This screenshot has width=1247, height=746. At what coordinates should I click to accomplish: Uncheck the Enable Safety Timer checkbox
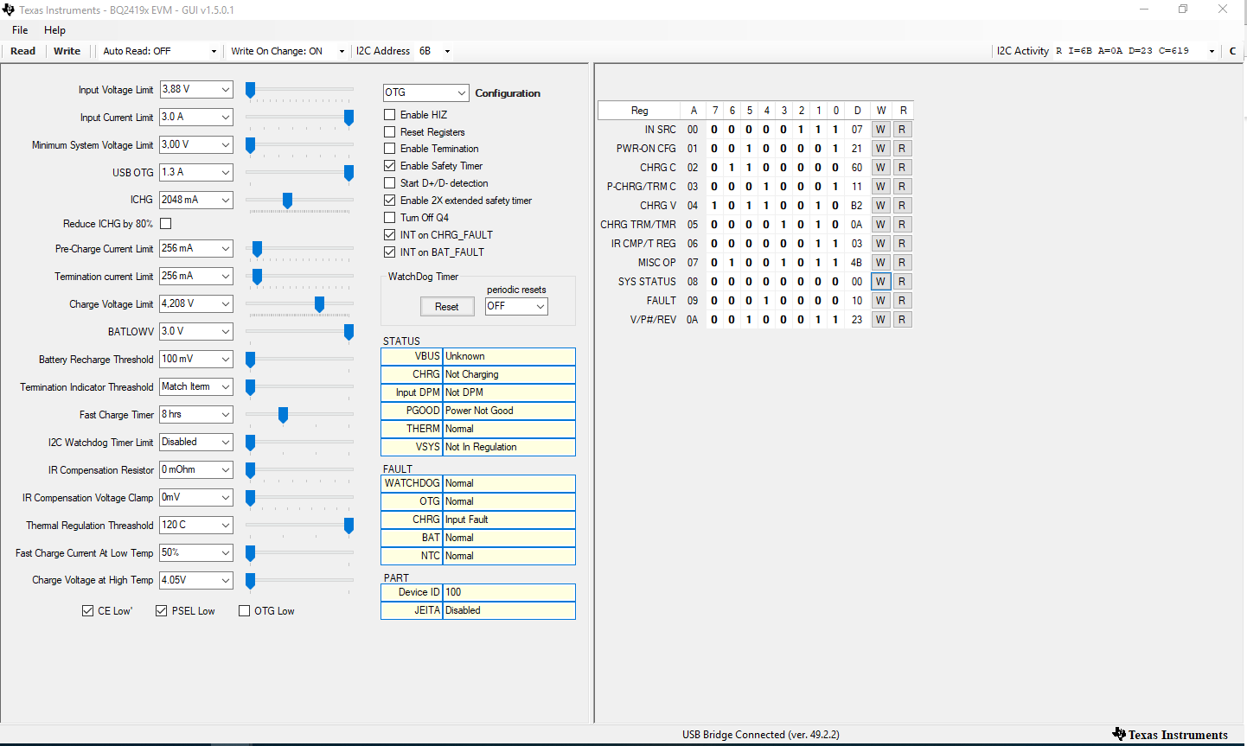pos(390,166)
